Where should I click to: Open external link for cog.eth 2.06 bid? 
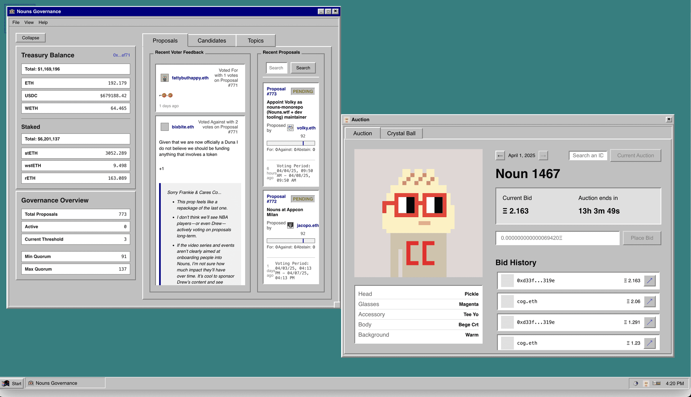pos(649,301)
